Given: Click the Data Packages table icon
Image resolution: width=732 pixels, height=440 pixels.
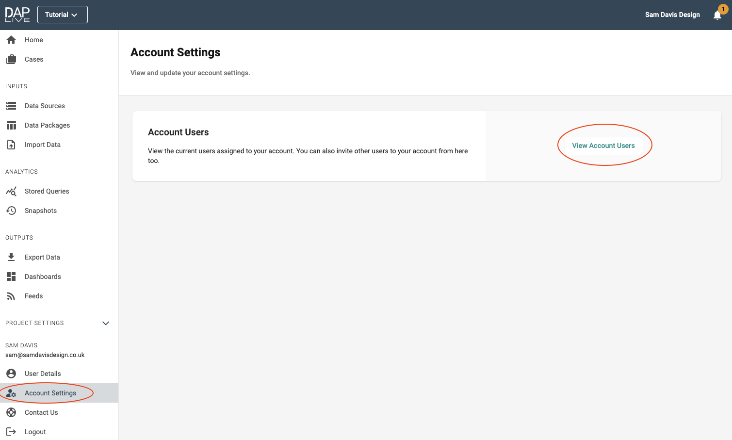Looking at the screenshot, I should click(11, 125).
